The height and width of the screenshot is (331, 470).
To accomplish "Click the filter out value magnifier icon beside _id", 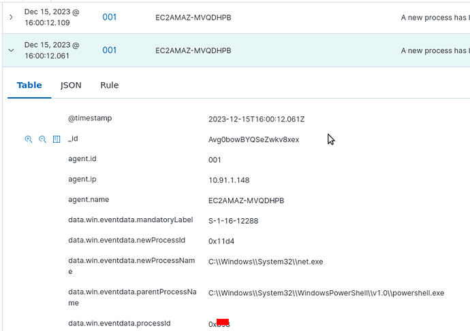I will click(42, 139).
